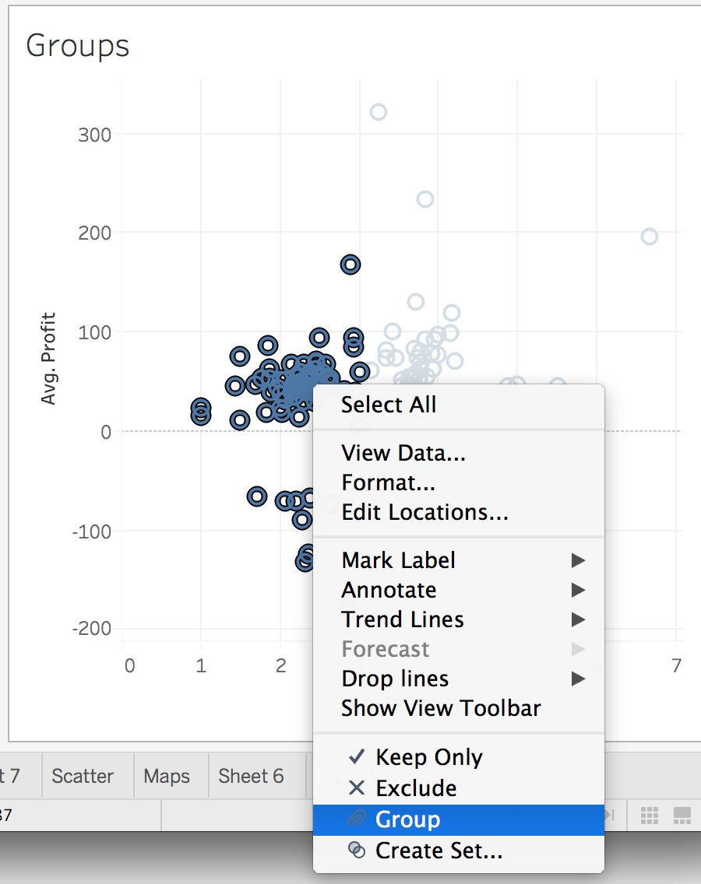Switch to filmstrip view icon
Viewport: 701px width, 884px height.
682,815
